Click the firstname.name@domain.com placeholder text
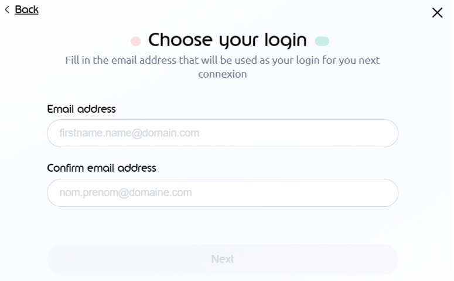 pyautogui.click(x=129, y=133)
